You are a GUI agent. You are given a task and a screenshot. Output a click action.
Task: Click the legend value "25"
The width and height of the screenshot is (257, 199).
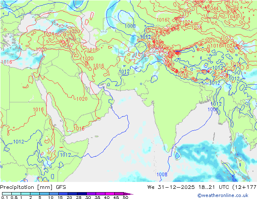(x=79, y=197)
